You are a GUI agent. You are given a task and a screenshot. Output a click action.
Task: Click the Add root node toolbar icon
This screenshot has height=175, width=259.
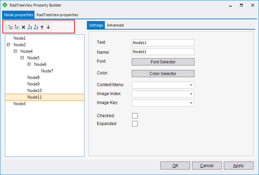11,27
